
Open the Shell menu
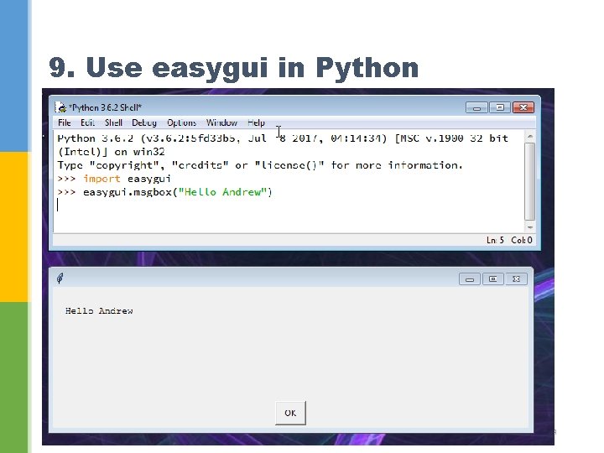pyautogui.click(x=113, y=122)
